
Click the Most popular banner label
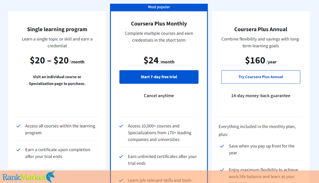(x=159, y=7)
